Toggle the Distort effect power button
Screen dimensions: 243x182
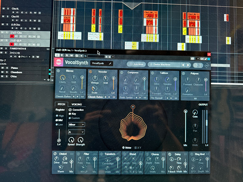tap(55, 154)
